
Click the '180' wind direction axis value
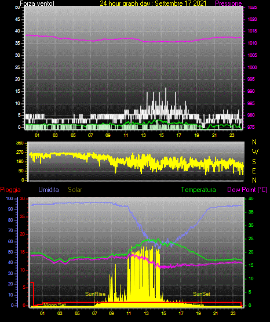[20, 162]
